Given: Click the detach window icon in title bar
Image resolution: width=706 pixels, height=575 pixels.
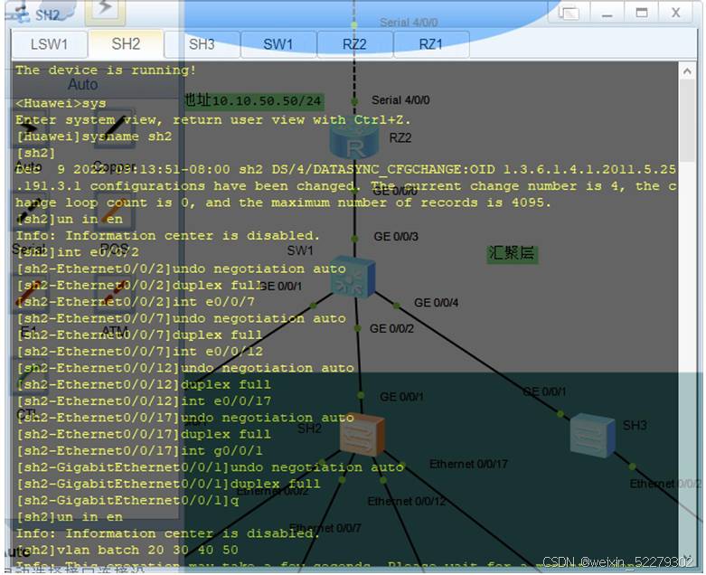Looking at the screenshot, I should click(x=569, y=13).
